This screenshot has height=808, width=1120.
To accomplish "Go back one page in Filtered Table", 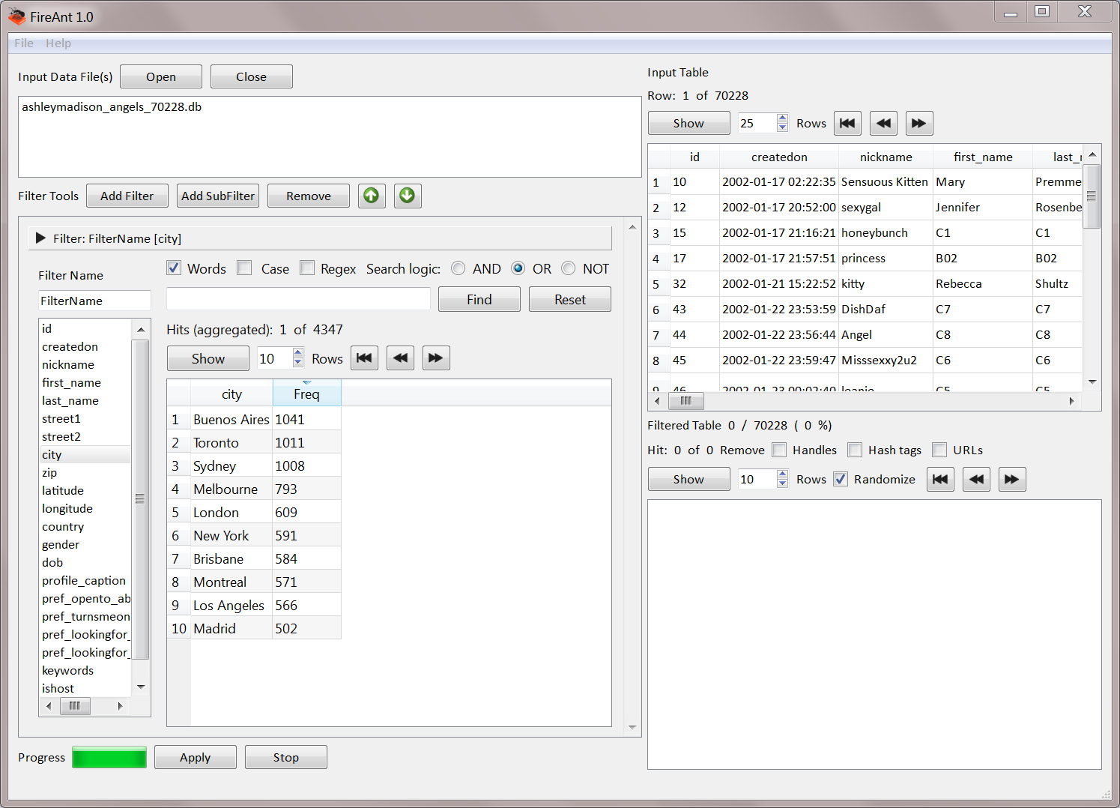I will [976, 480].
